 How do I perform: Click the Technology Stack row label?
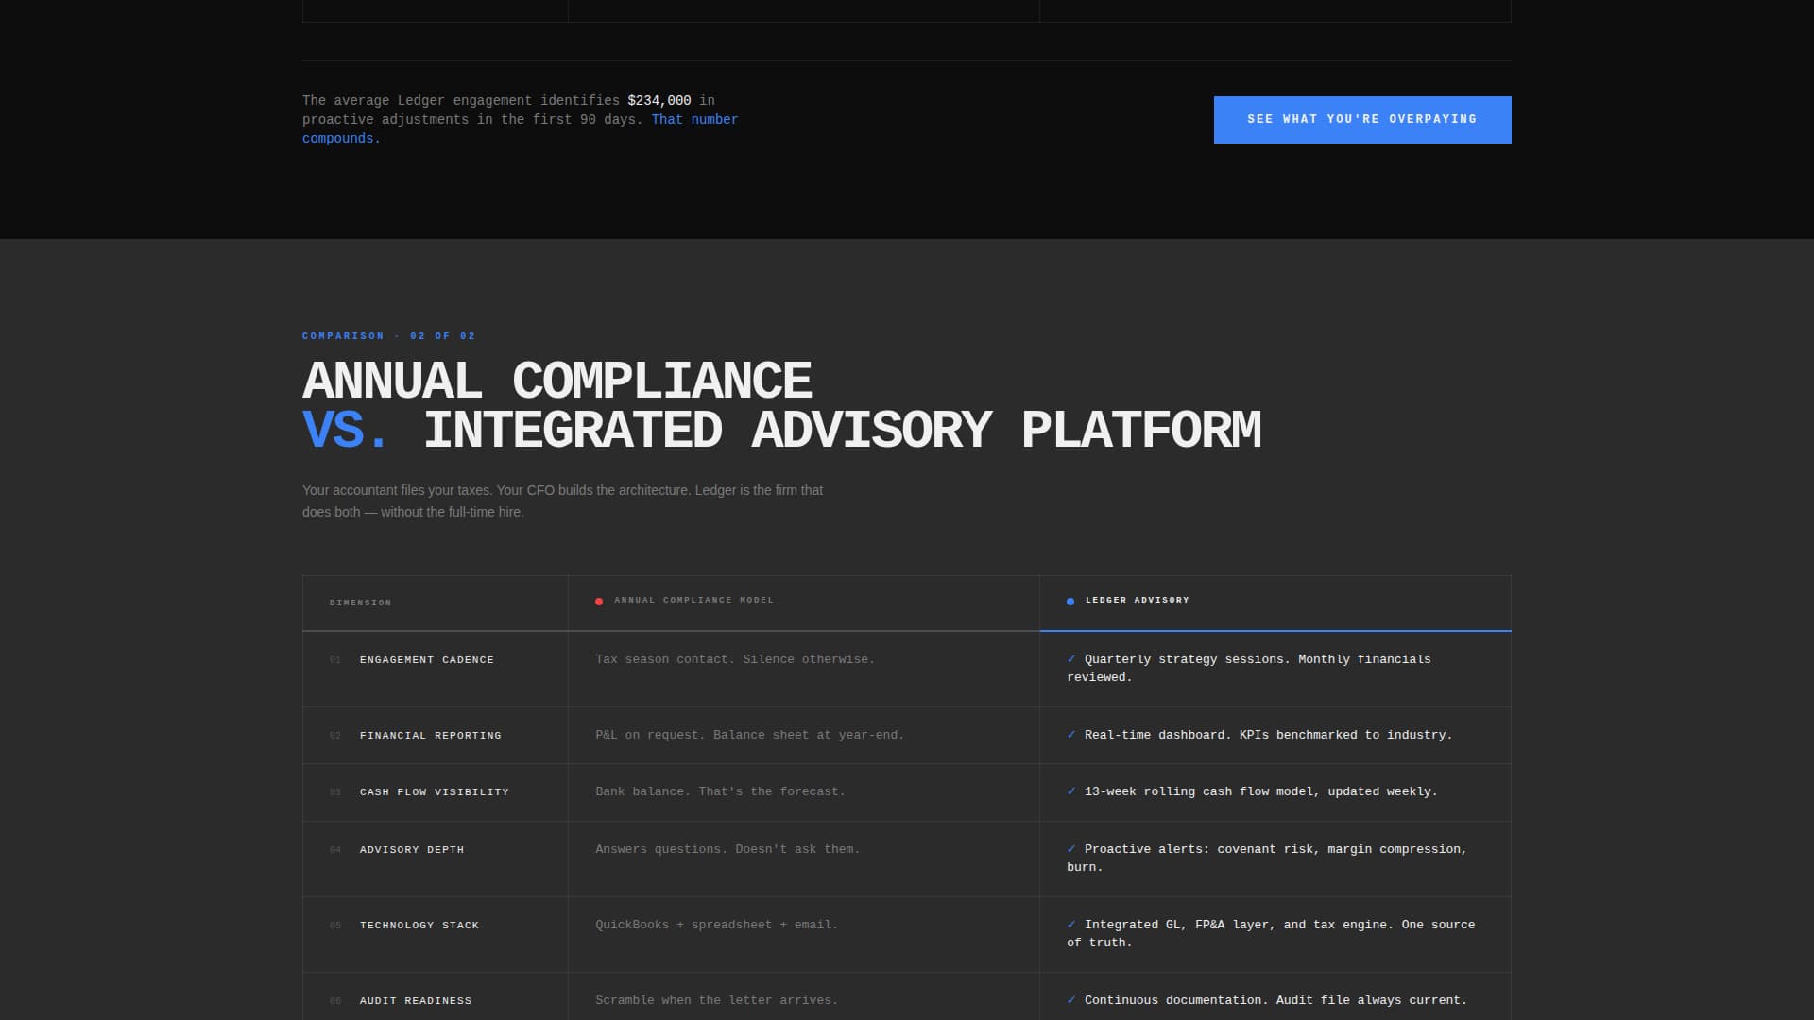pyautogui.click(x=419, y=926)
